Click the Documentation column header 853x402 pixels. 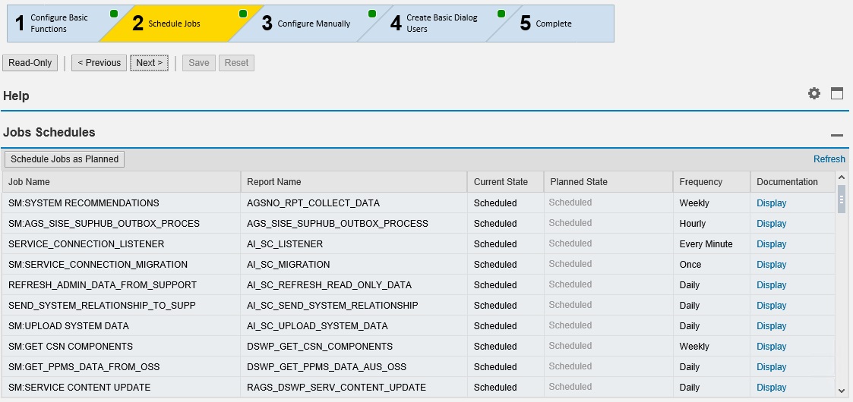coord(793,182)
